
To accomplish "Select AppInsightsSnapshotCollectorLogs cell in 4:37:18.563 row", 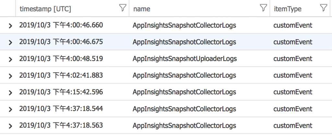I will point(184,126).
